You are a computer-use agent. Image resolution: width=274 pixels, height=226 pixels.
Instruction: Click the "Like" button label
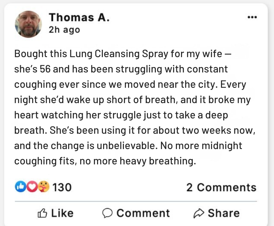(62, 213)
